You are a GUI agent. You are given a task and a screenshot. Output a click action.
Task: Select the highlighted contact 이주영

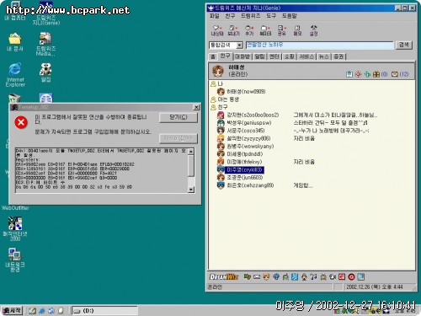[x=241, y=170]
